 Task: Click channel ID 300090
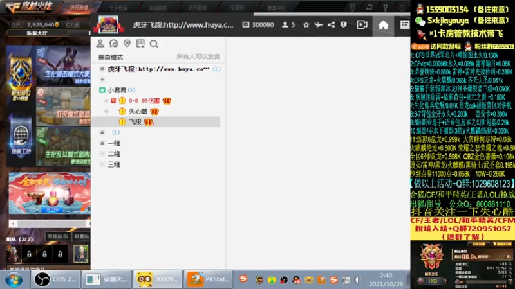click(x=258, y=24)
